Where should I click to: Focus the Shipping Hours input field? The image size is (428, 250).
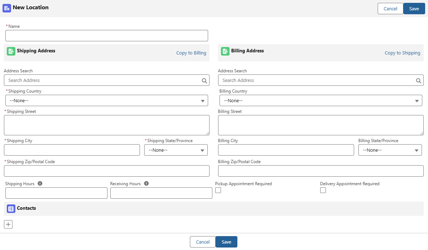[56, 193]
